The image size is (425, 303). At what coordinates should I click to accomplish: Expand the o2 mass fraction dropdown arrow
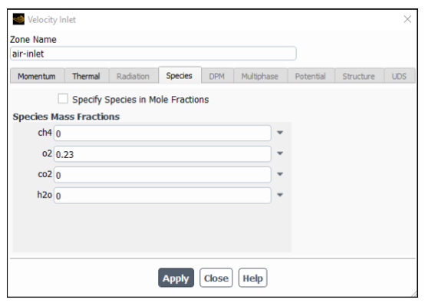(280, 153)
